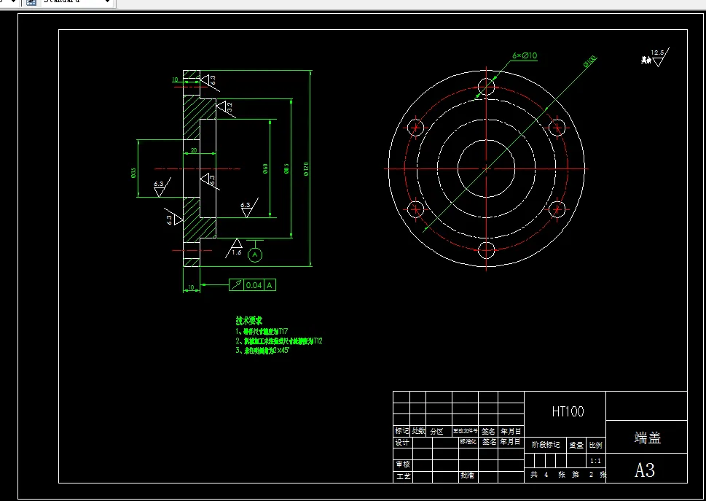Click the 阶段标记 title block cell
The height and width of the screenshot is (501, 706).
[545, 445]
